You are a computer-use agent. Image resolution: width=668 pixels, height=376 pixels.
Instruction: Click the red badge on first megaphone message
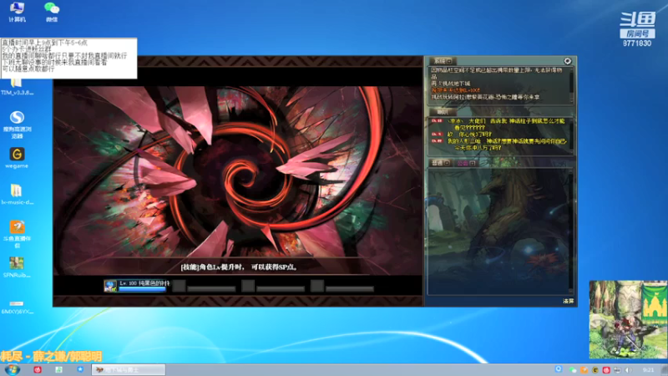pos(437,121)
